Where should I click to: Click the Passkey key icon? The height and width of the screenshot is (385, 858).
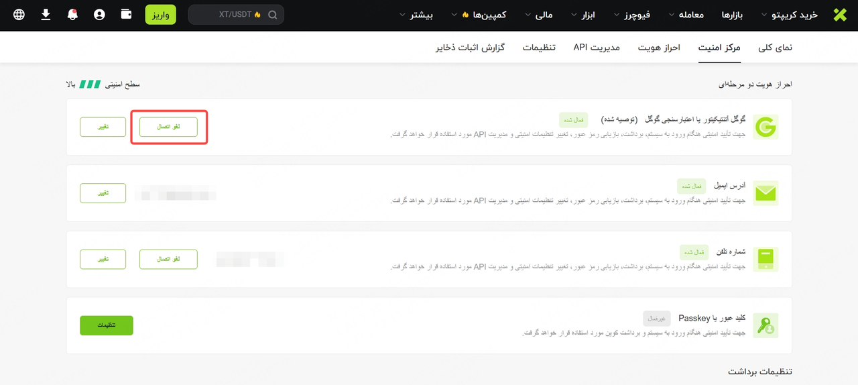pos(765,325)
